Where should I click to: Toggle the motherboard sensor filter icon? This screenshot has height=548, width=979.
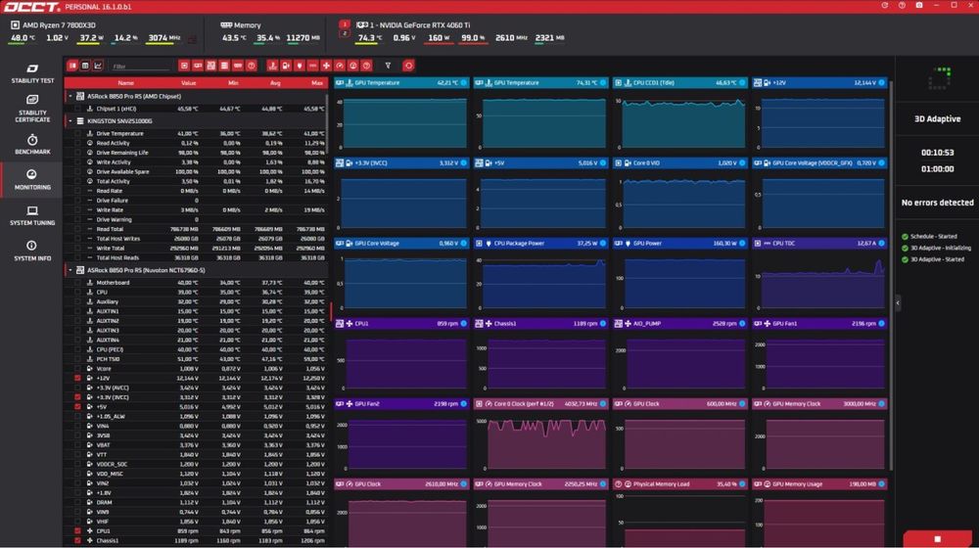(211, 66)
